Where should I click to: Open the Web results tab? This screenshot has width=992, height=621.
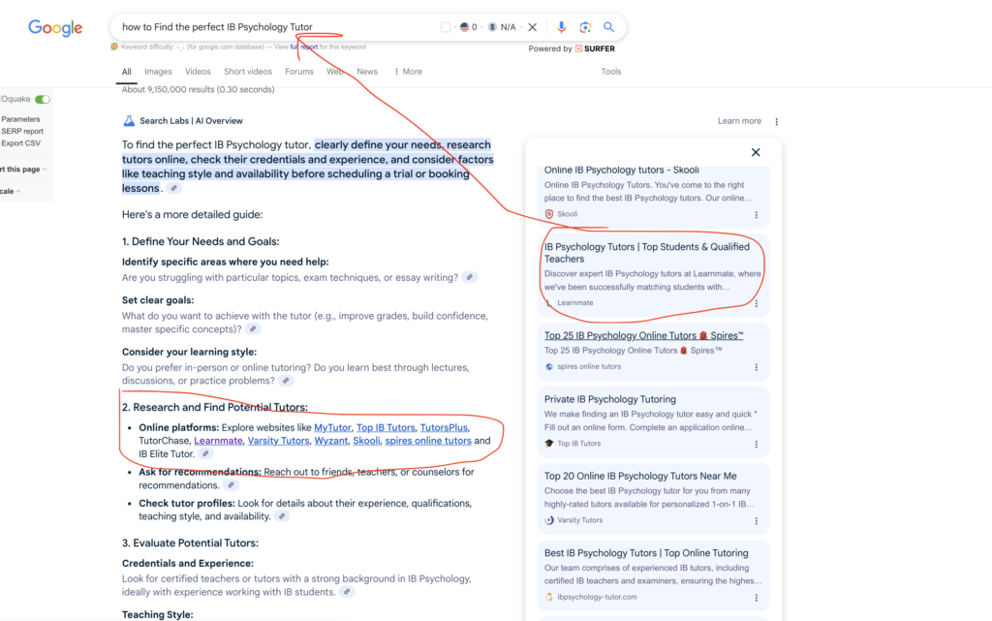click(x=334, y=72)
